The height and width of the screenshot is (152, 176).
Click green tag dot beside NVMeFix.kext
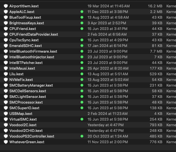point(82,80)
